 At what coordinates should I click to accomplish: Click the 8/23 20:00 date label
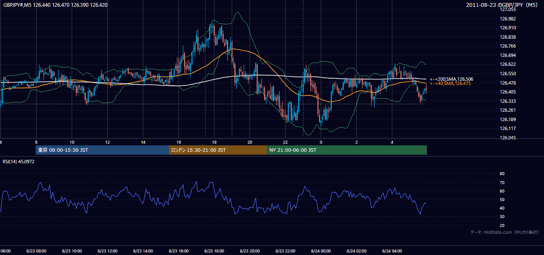tap(249, 251)
